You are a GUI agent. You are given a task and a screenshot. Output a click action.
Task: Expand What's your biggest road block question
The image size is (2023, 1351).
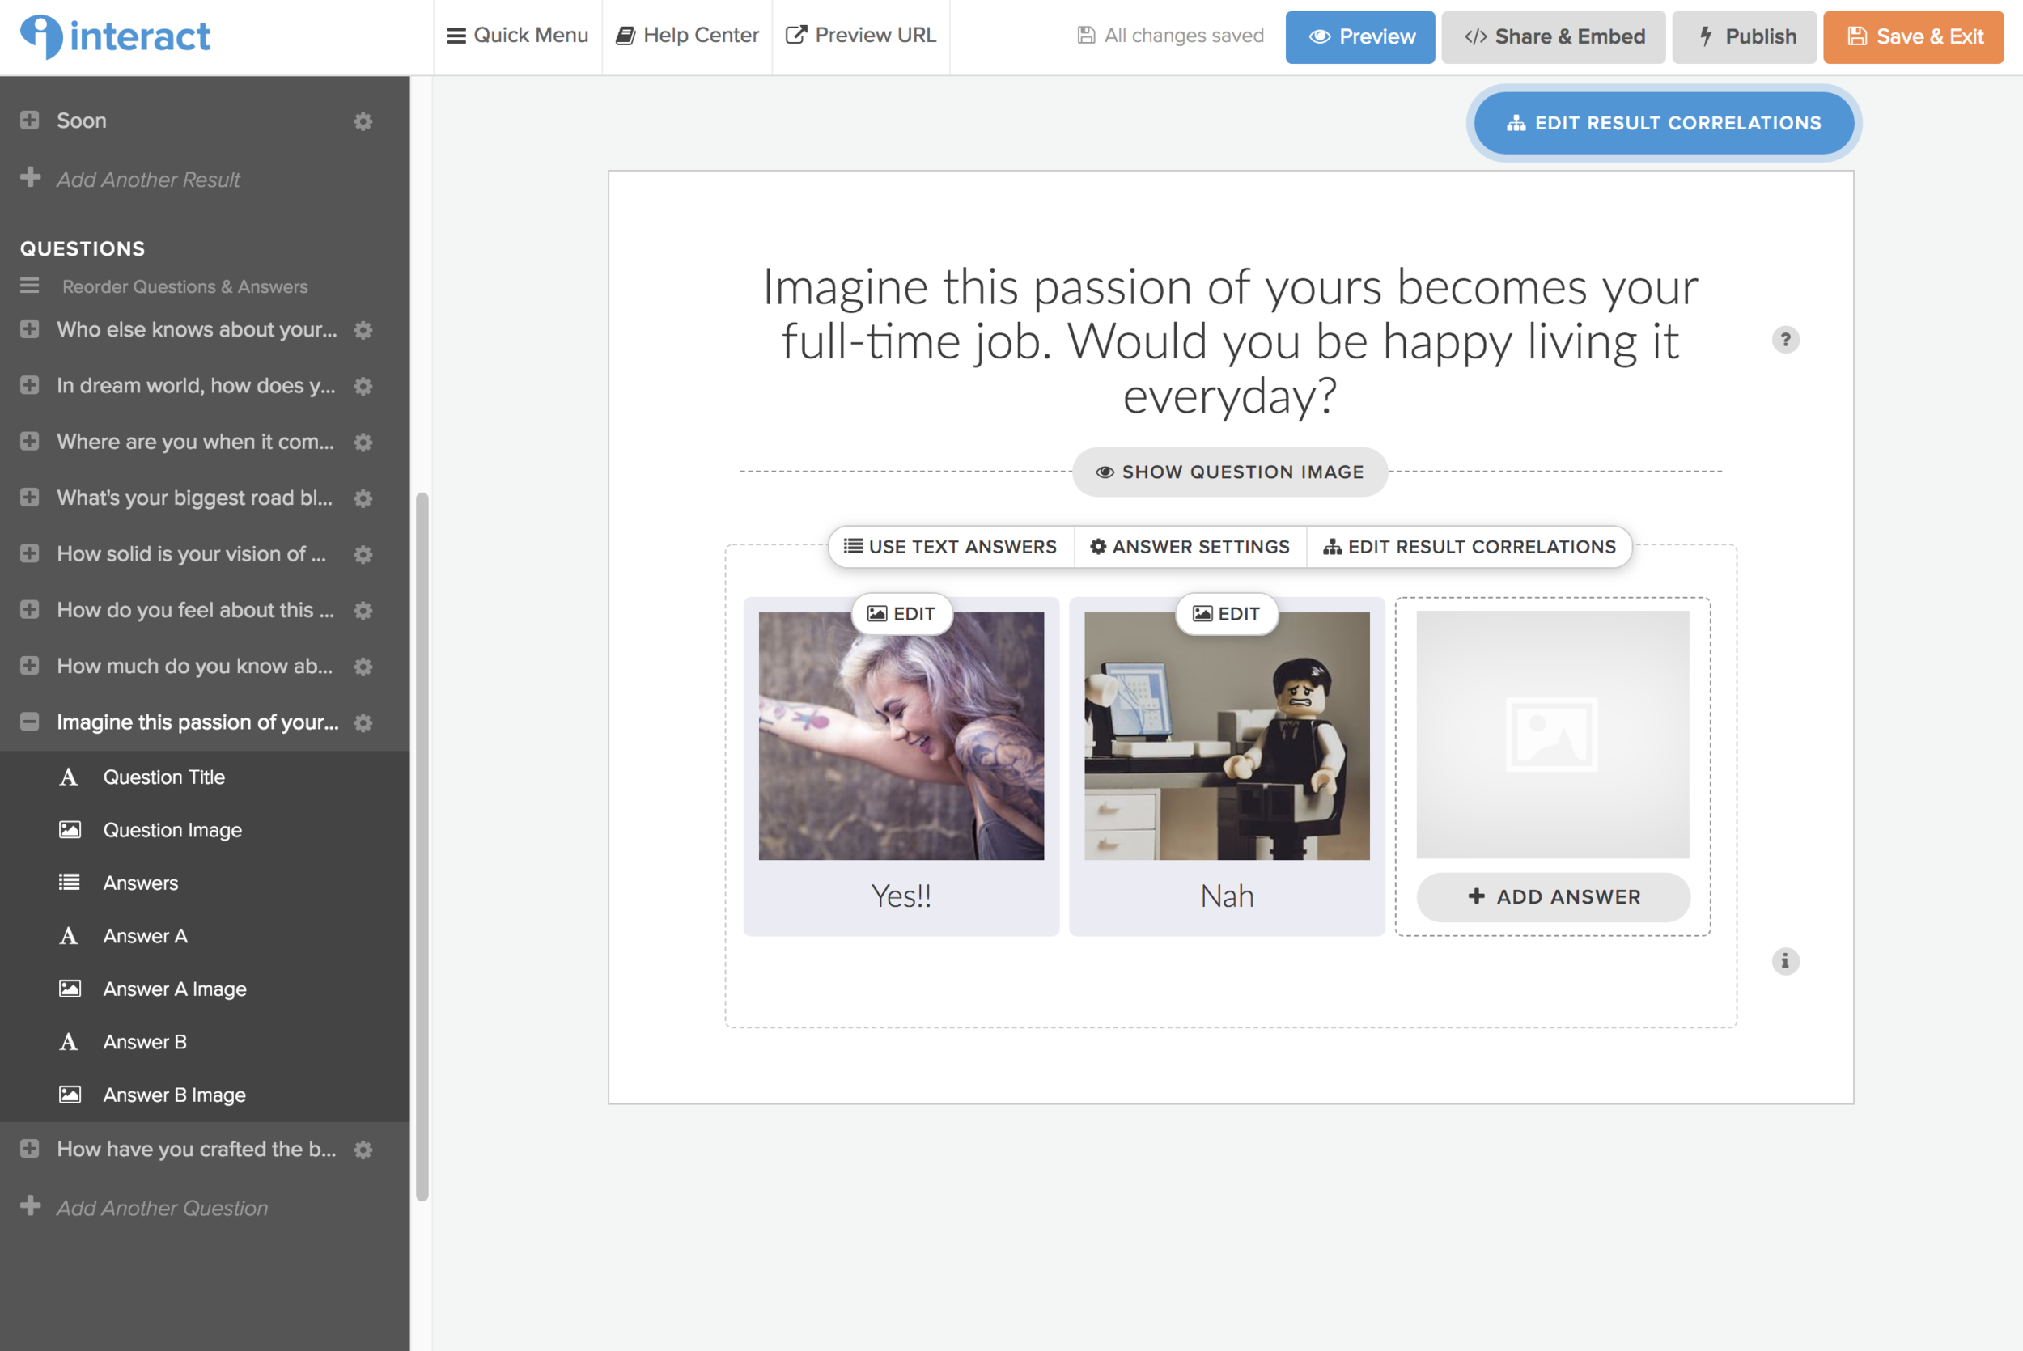[29, 498]
